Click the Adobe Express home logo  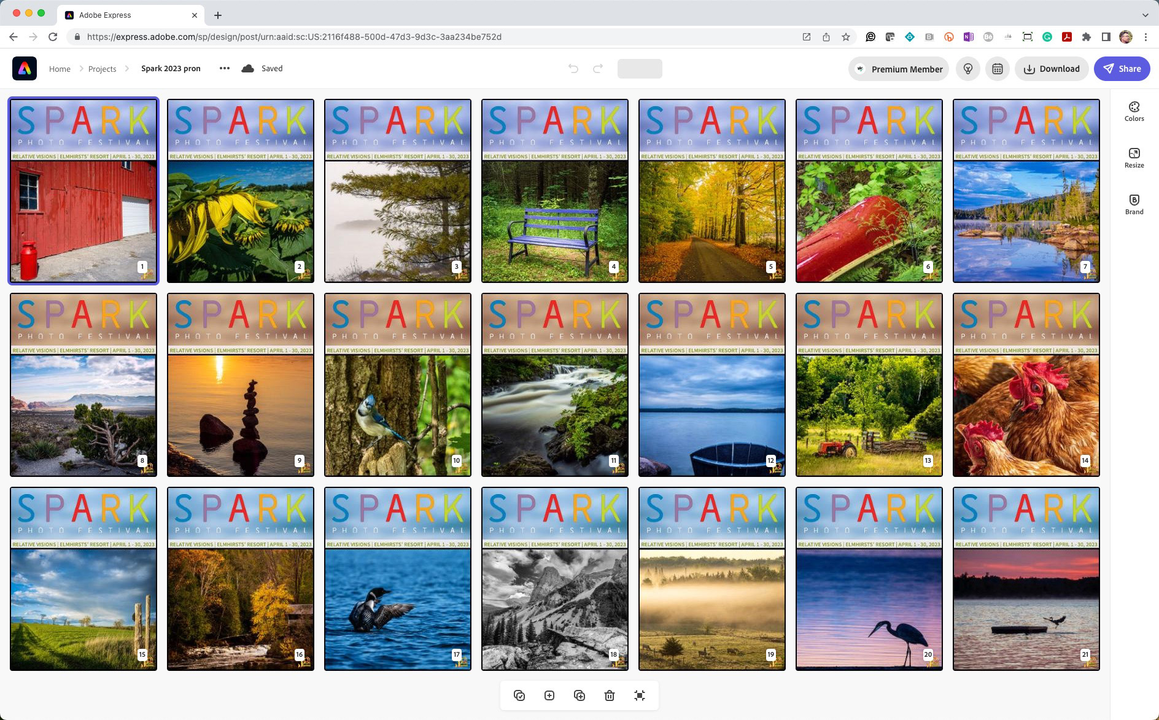click(25, 69)
